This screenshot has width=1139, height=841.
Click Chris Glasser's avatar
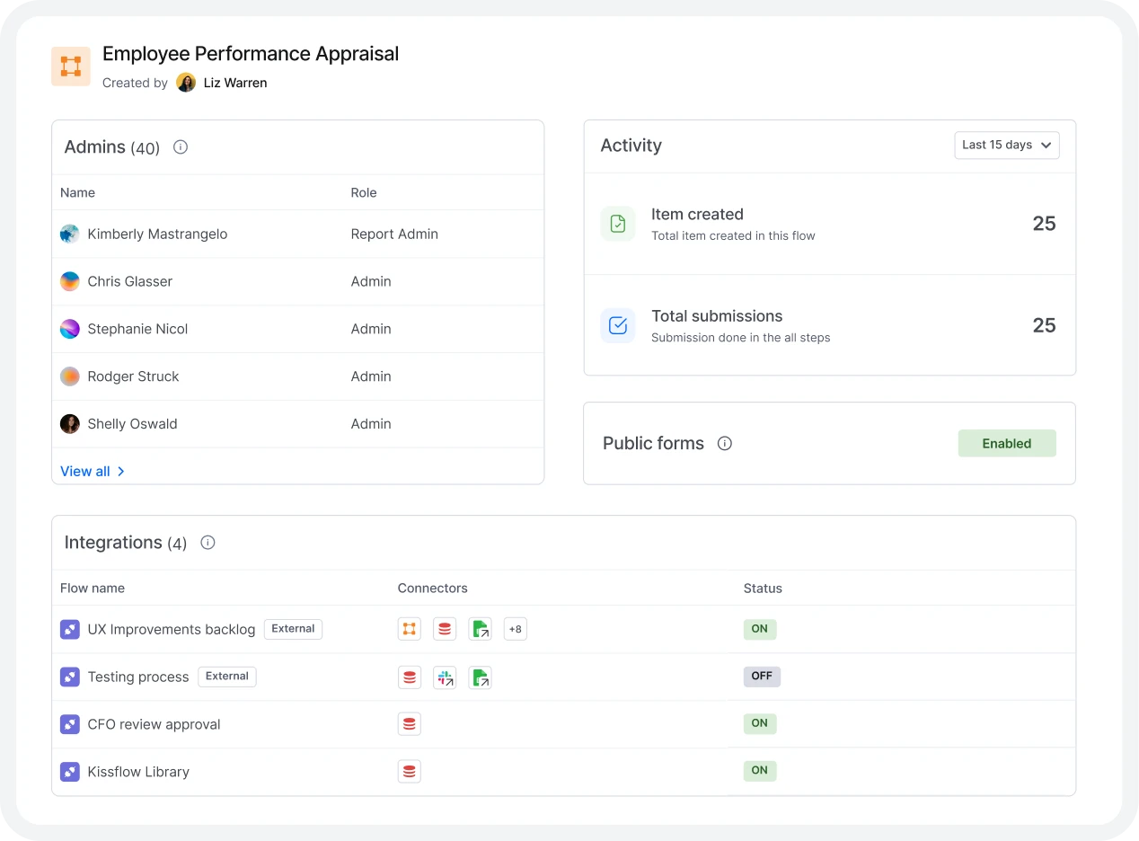point(70,281)
